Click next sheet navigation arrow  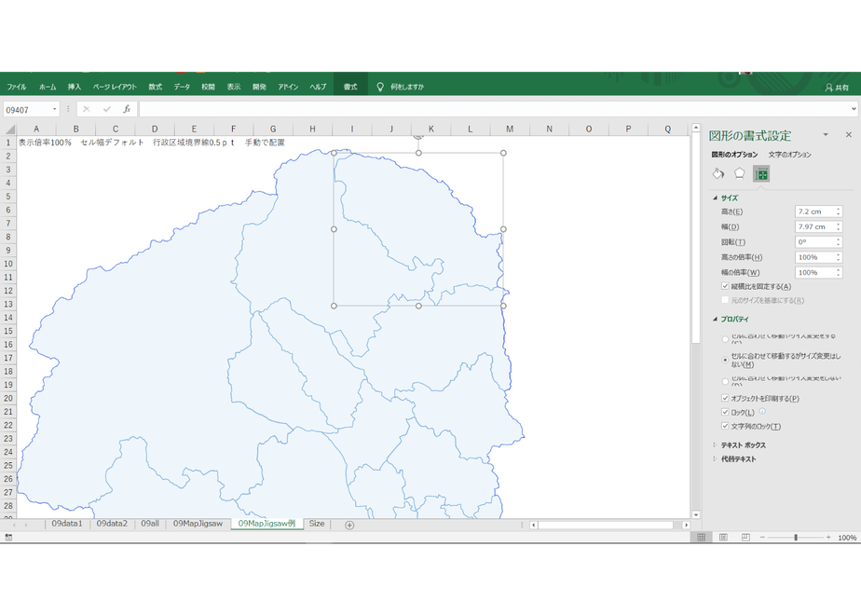click(x=26, y=525)
